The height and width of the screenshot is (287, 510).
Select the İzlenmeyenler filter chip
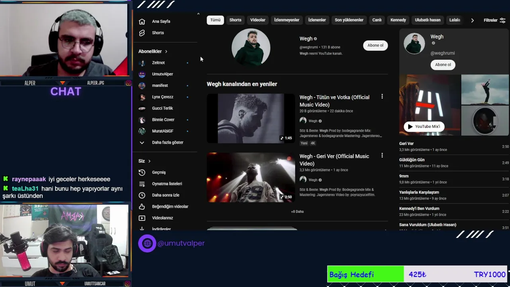click(287, 20)
